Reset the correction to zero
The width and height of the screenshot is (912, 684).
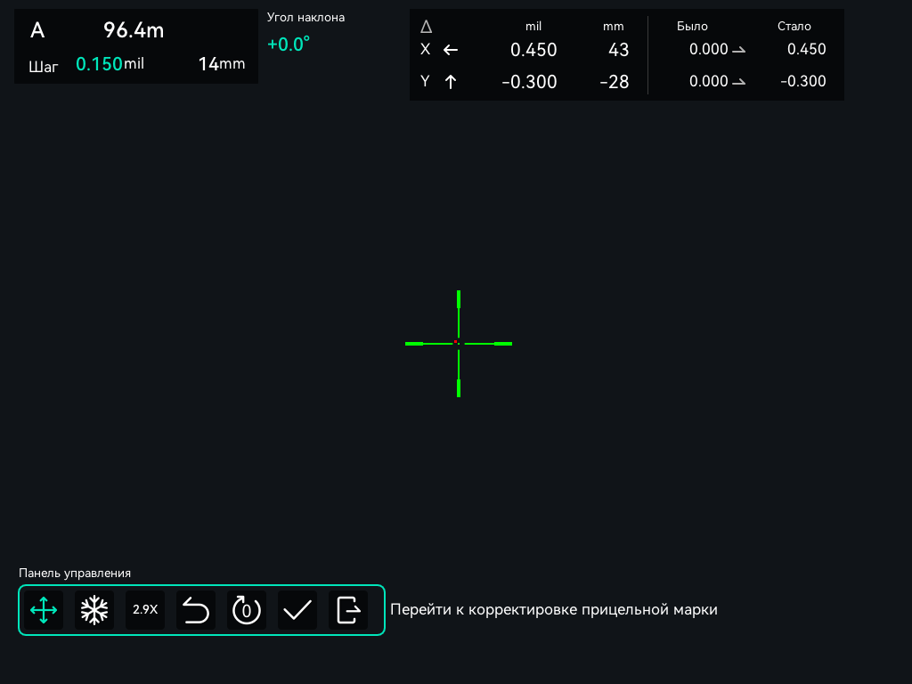(x=247, y=610)
